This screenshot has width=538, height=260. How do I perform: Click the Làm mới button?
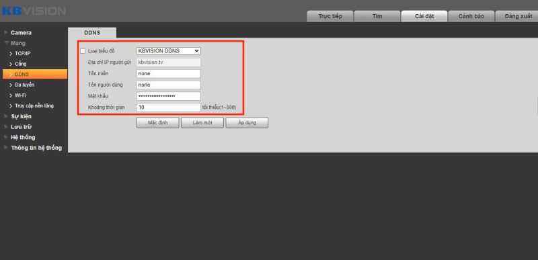click(202, 123)
